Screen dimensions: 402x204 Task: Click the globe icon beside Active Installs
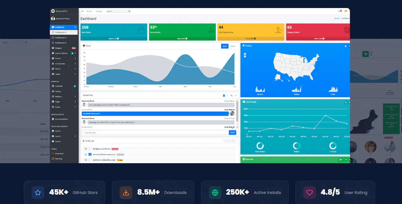[x=215, y=192]
